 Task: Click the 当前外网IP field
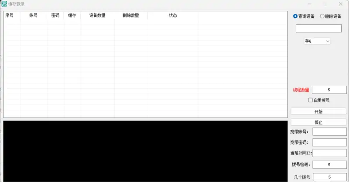click(x=330, y=153)
